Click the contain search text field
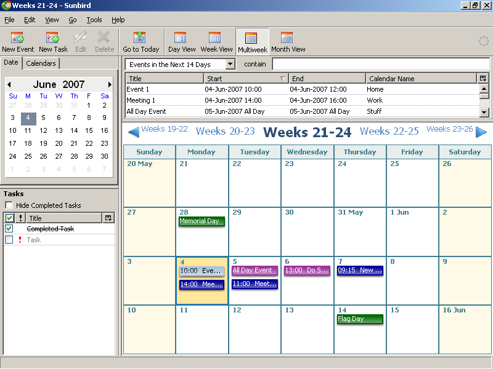Screen dimensions: 493x369 click(x=380, y=65)
